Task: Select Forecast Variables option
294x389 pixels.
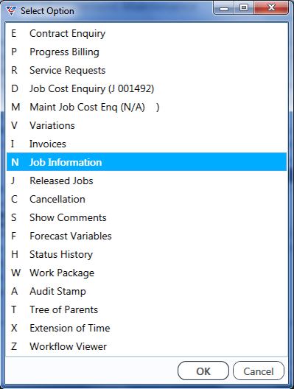Action: pos(147,236)
